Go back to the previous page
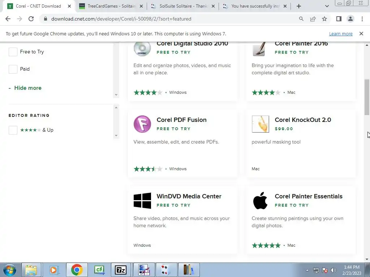Screen dimensions: 370x277 click(8, 19)
